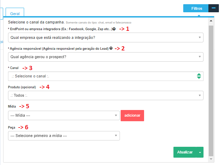This screenshot has width=221, height=165.
Task: Expand the Agência responsável dropdown
Action: click(105, 57)
